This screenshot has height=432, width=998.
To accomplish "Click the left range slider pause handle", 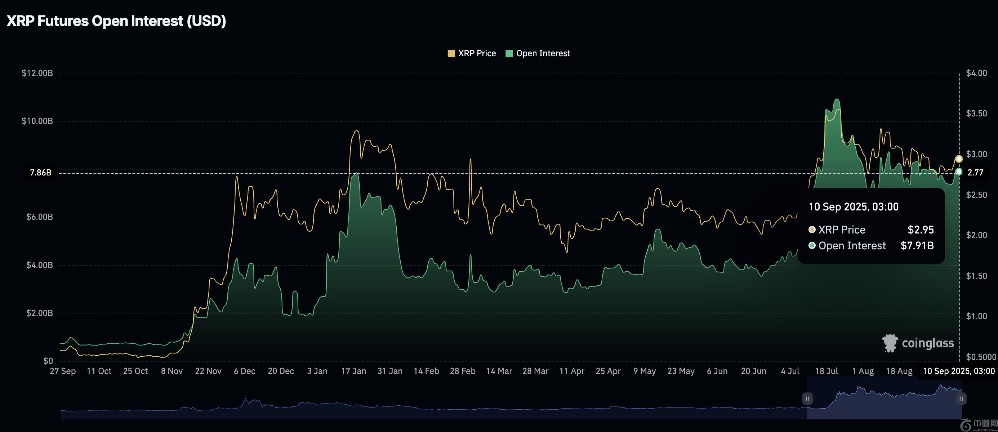I will click(x=807, y=398).
